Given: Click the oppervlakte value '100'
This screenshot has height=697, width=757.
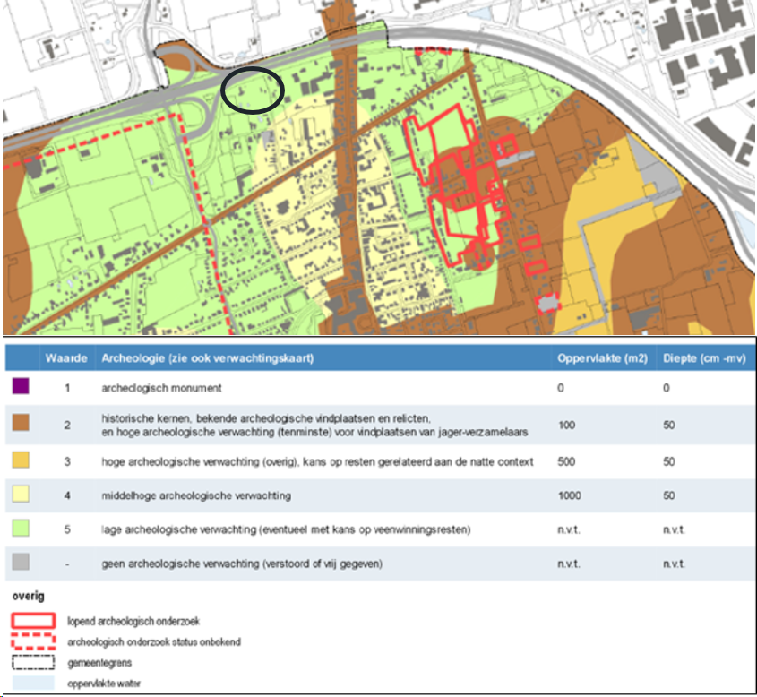Looking at the screenshot, I should [566, 426].
